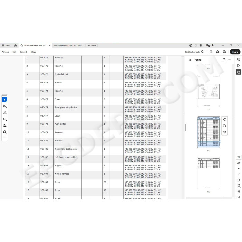Open the Menu hamburger button
242x242 pixels.
6,45
